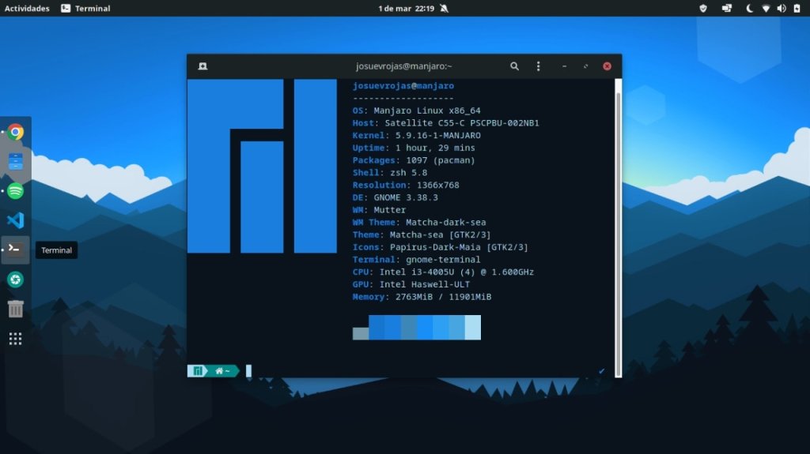Open the Trash from the dock
Screen dimensions: 810x454
coord(16,309)
